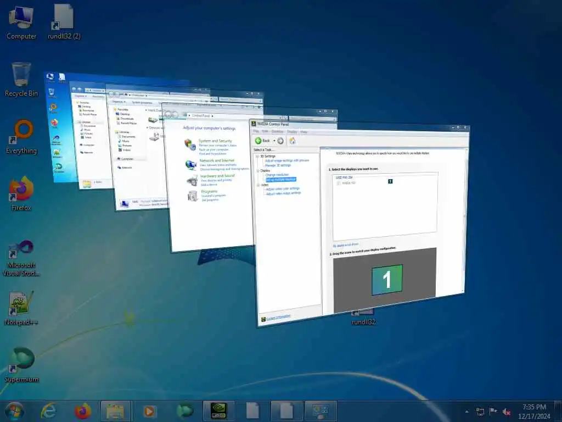The height and width of the screenshot is (422, 562).
Task: Open the Help menu in NVIDIA Control Panel
Action: tap(304, 132)
